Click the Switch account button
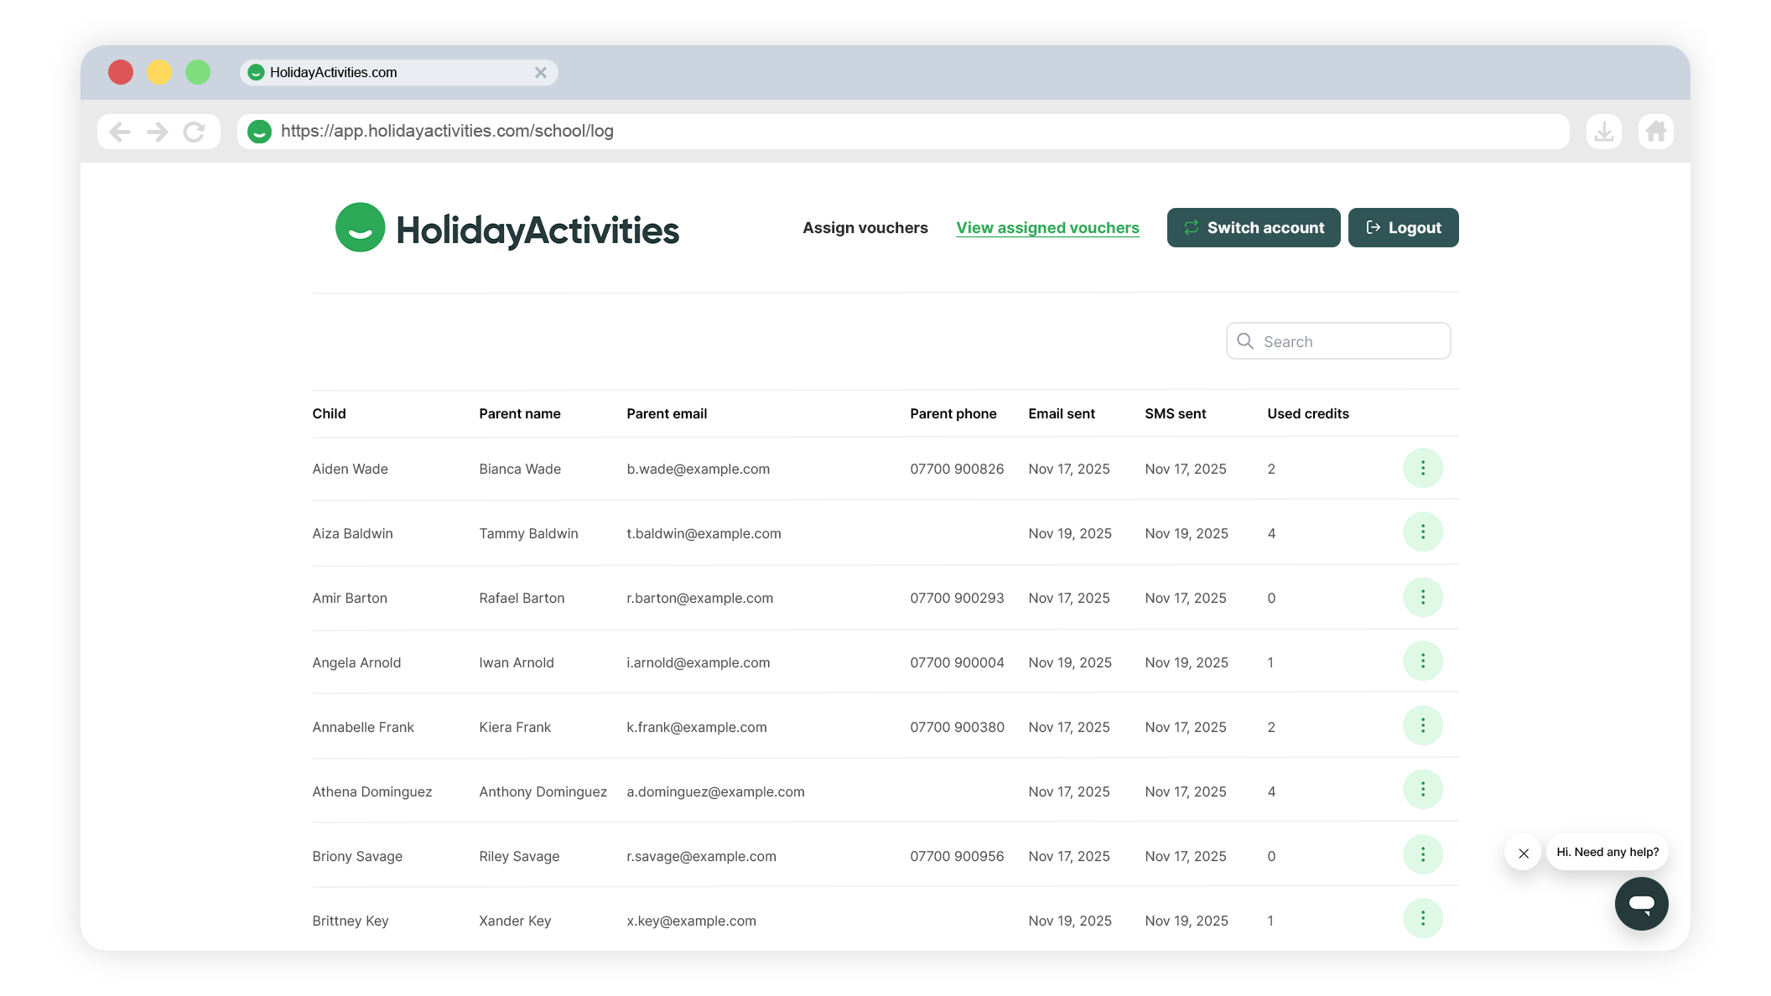 pos(1253,228)
